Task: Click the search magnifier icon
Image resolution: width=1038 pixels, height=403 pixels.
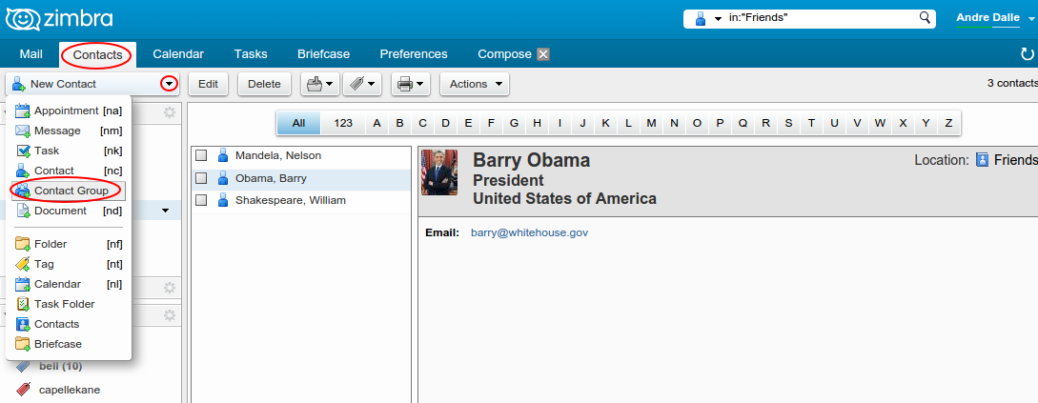Action: point(925,18)
